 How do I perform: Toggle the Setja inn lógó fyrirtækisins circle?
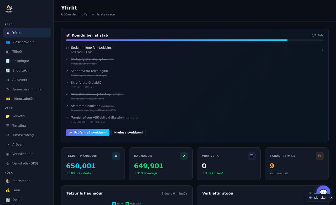tap(67, 48)
